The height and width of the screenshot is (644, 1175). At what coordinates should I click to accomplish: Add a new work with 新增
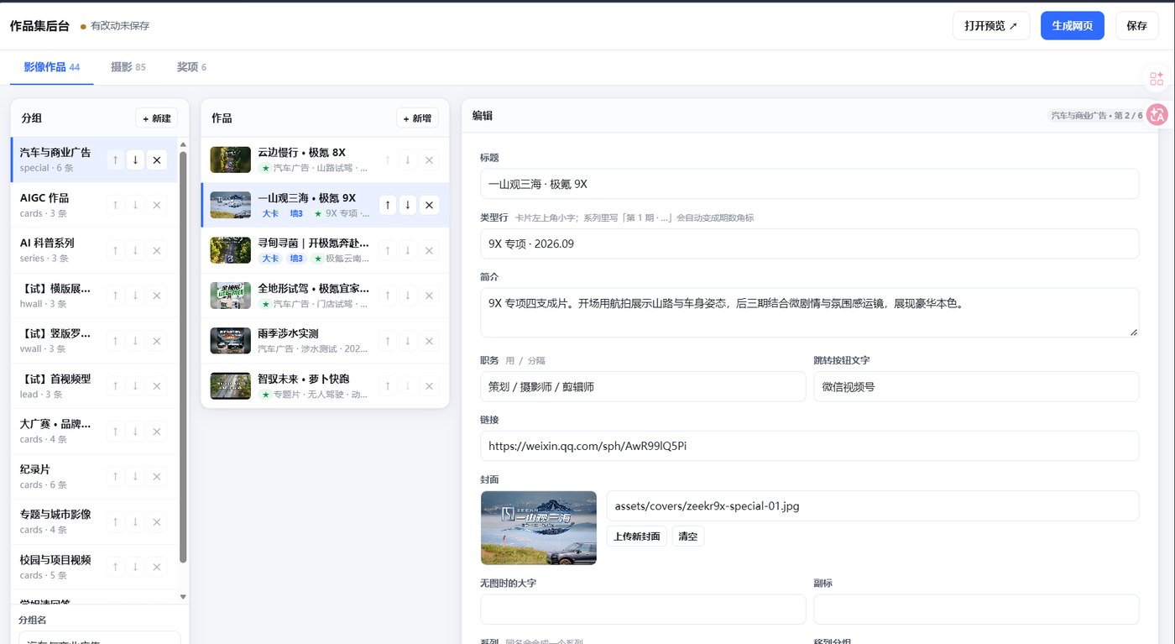click(x=417, y=118)
